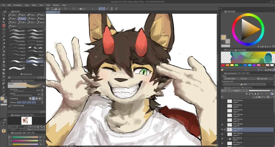Viewport: 275px width, 147px height.
Task: Click Add sub tool
Action: coord(26,74)
